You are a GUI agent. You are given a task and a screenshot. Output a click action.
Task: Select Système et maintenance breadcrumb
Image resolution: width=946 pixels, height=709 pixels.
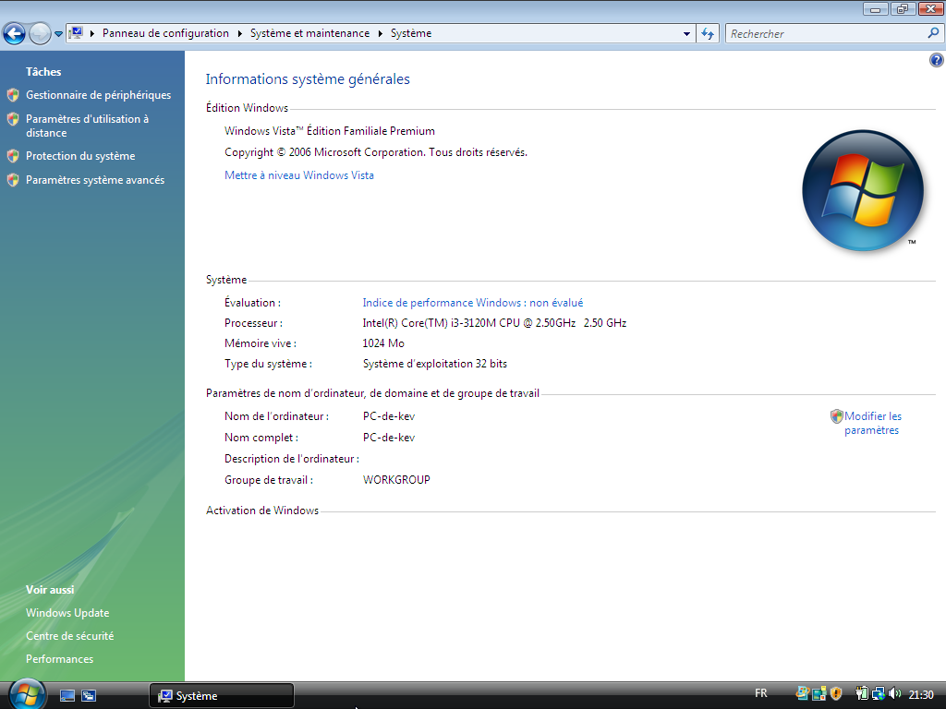[309, 33]
